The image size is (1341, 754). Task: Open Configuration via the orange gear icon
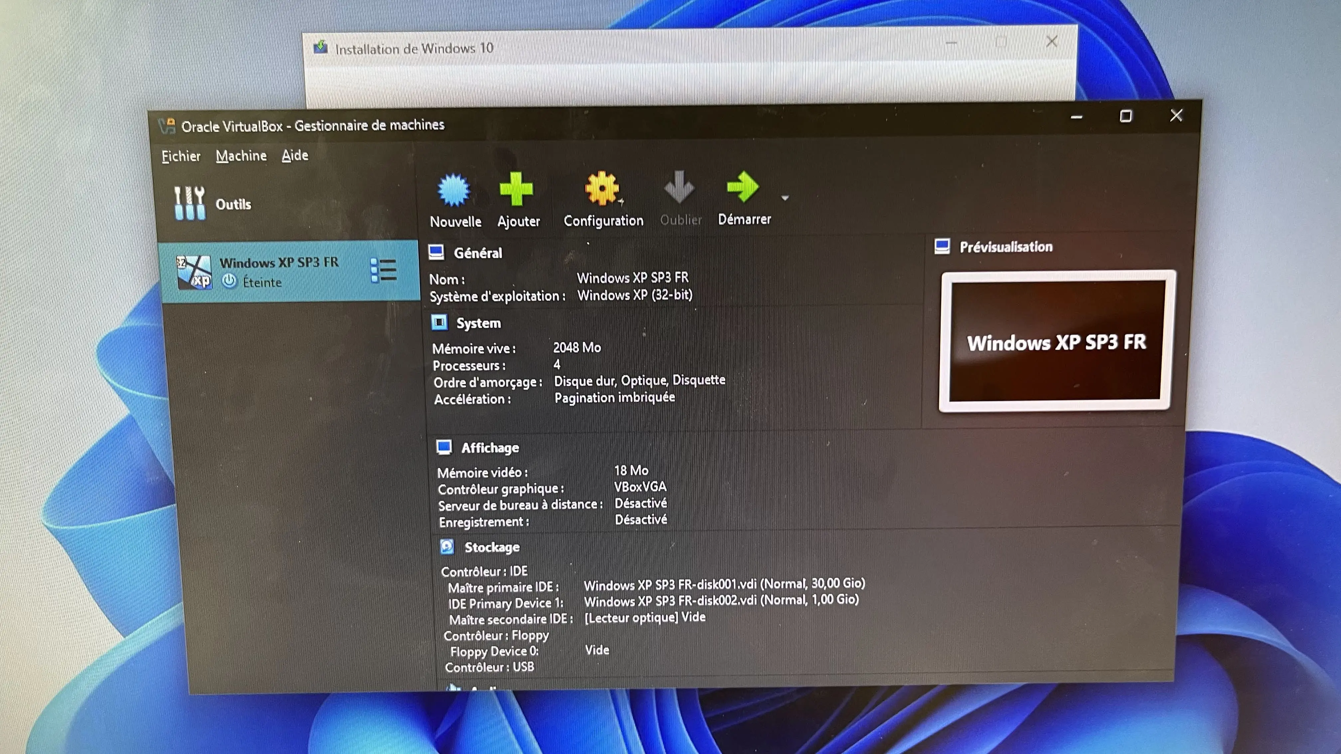[602, 188]
